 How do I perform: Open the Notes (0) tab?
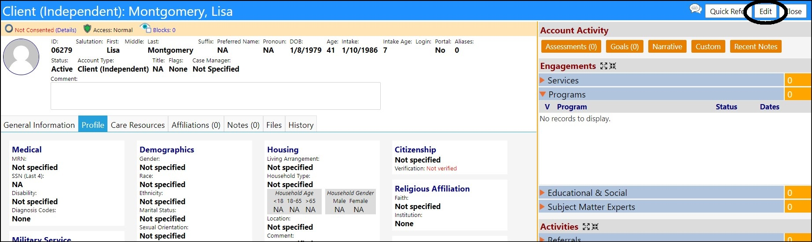(243, 125)
